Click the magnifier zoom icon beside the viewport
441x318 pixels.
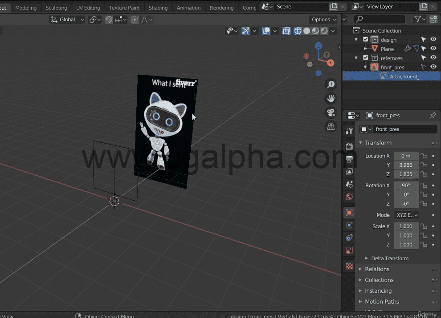pyautogui.click(x=331, y=85)
